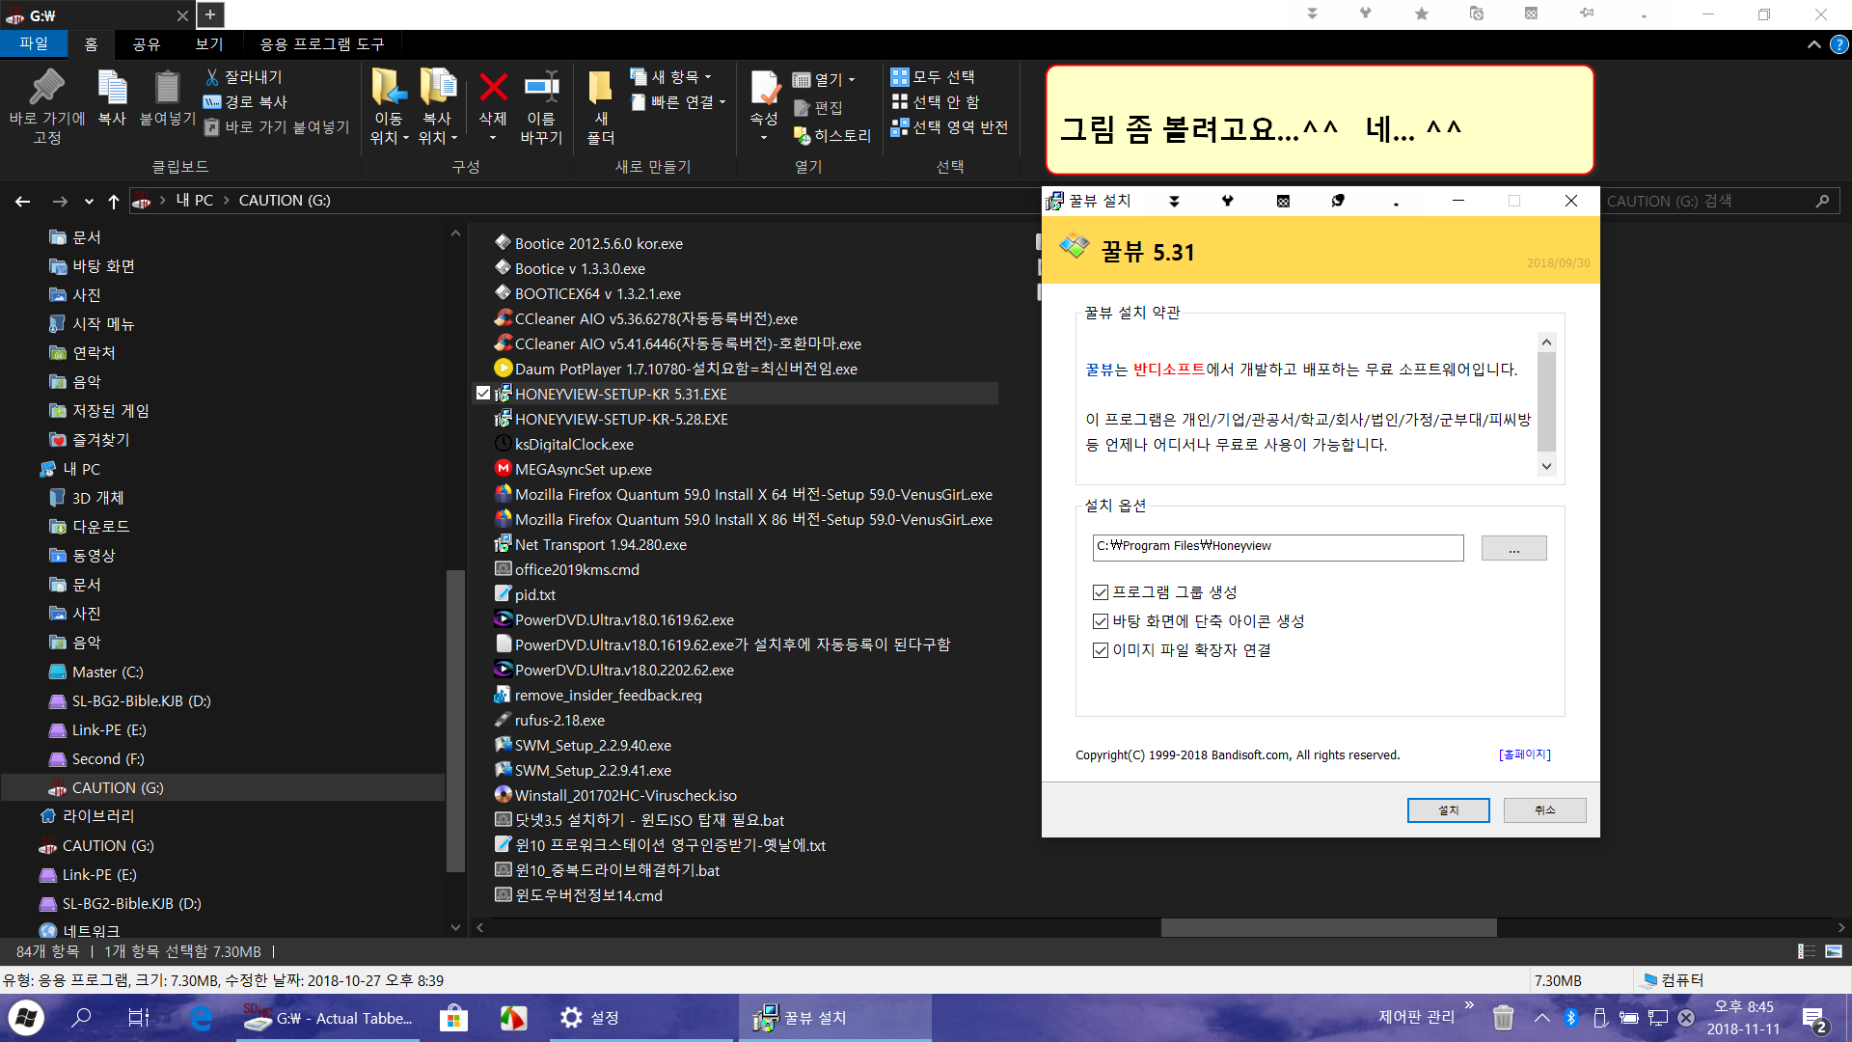Click browse (...) folder button

[1513, 548]
